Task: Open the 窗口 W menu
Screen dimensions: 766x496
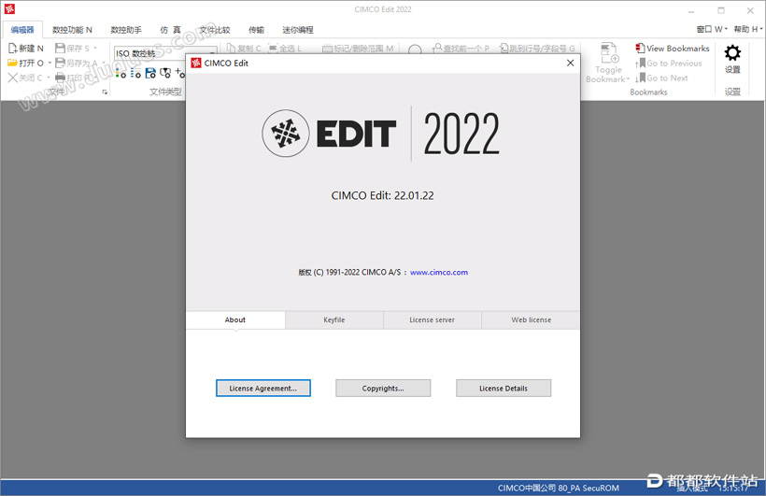Action: coord(712,29)
